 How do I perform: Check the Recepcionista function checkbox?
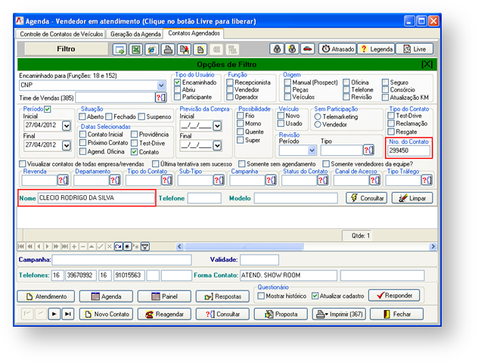coord(230,82)
